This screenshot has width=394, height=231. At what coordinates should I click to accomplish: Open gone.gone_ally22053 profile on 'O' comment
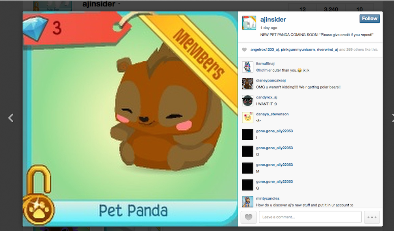tap(274, 148)
